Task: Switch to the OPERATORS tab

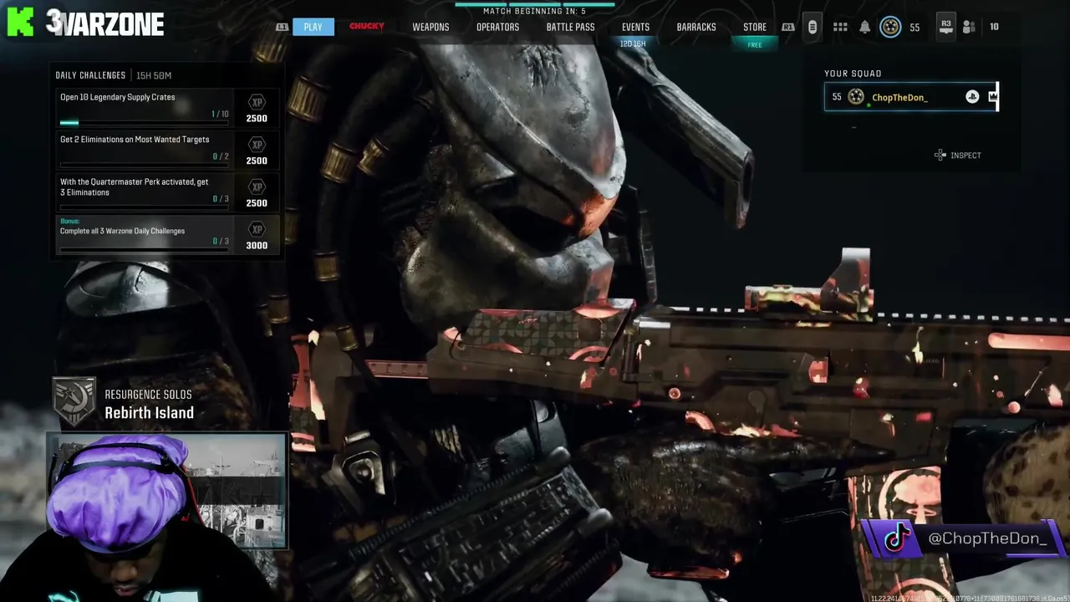Action: pyautogui.click(x=497, y=27)
